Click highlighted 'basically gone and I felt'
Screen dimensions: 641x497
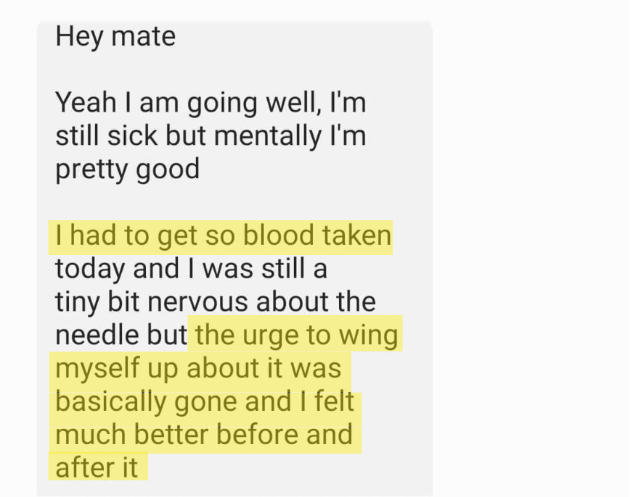[x=205, y=402]
